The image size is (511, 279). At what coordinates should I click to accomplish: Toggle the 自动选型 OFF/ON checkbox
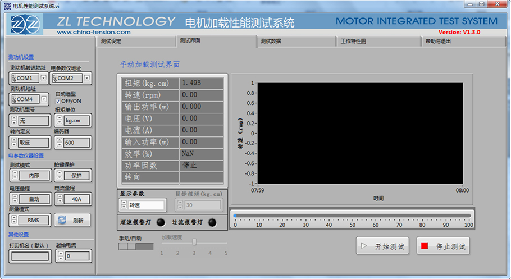(x=58, y=101)
